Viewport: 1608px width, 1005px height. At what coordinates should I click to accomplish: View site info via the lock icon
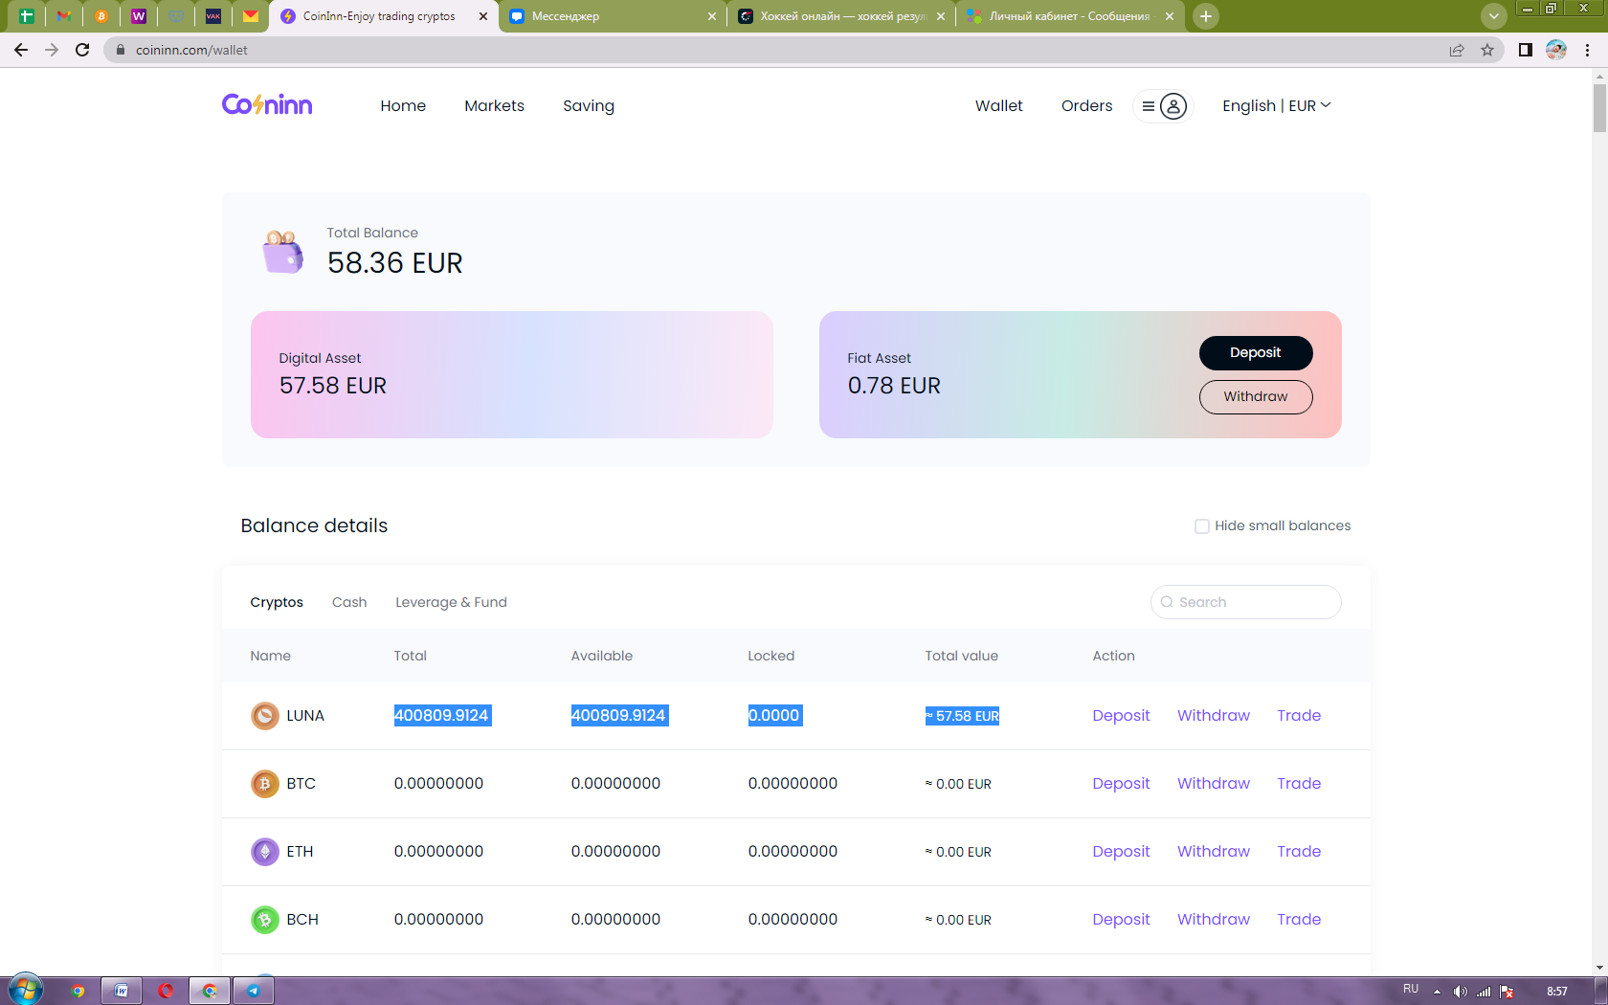(121, 50)
